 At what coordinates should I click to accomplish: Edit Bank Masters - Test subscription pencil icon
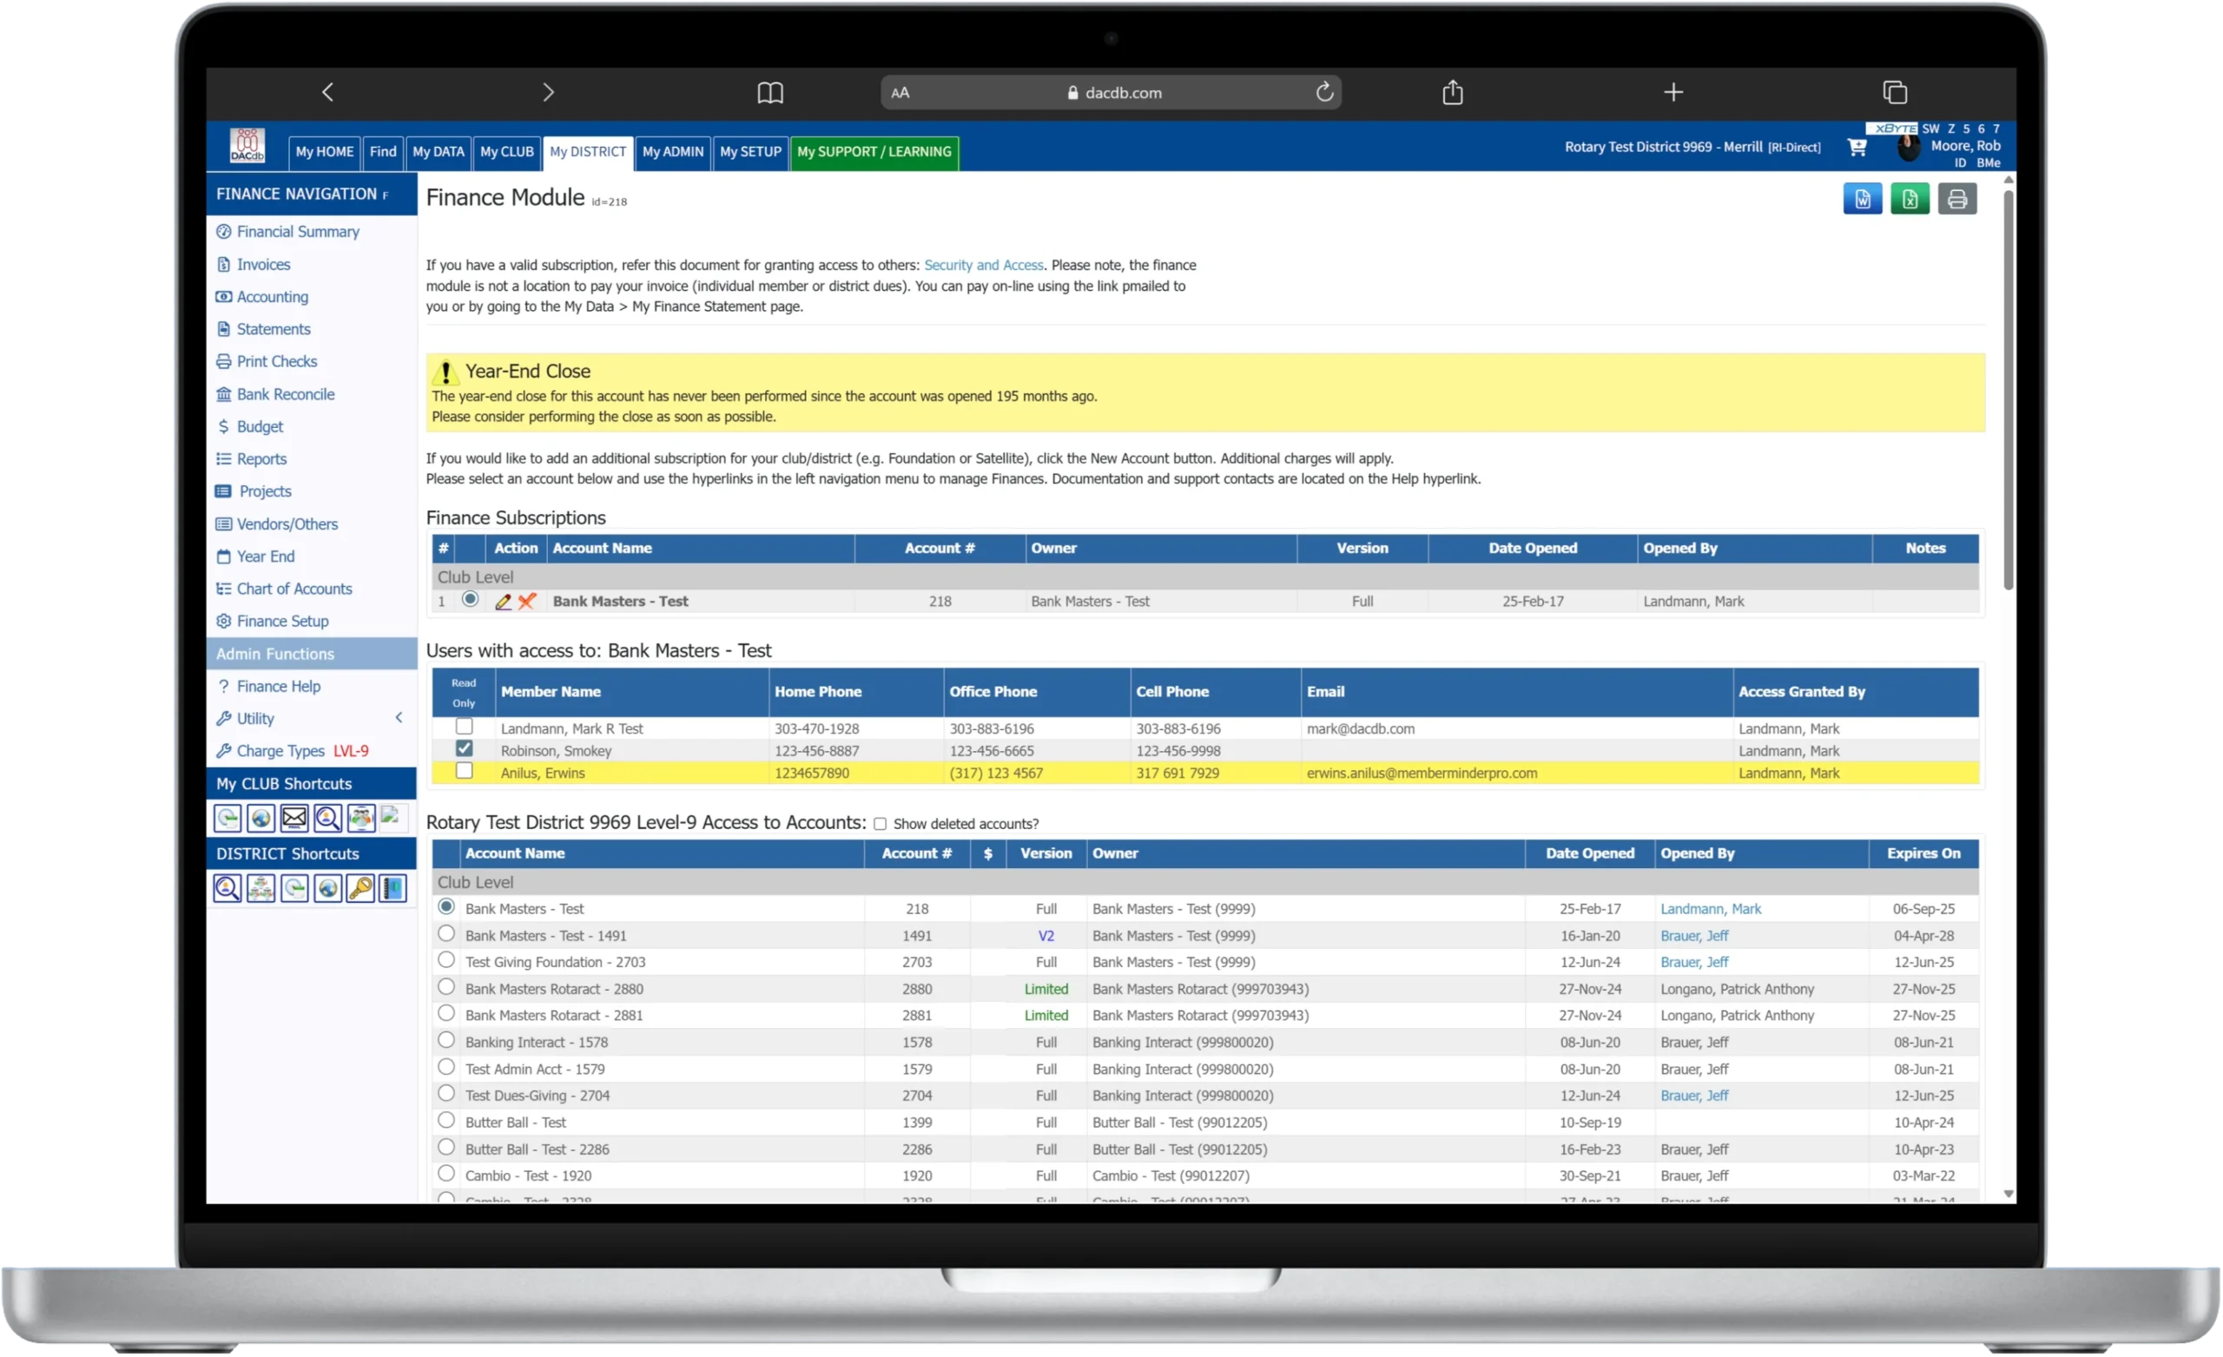click(504, 602)
